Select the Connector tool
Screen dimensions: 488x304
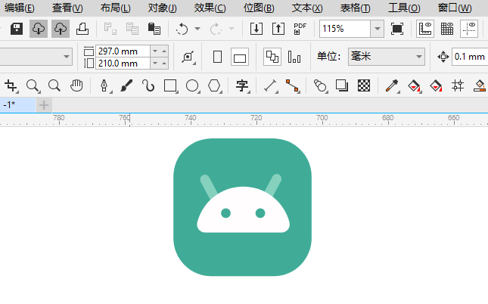pos(293,85)
